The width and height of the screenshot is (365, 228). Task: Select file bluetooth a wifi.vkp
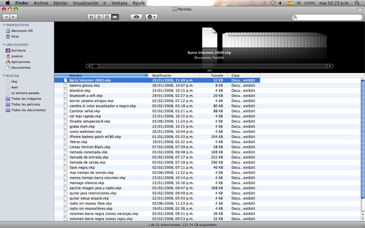coord(86,95)
